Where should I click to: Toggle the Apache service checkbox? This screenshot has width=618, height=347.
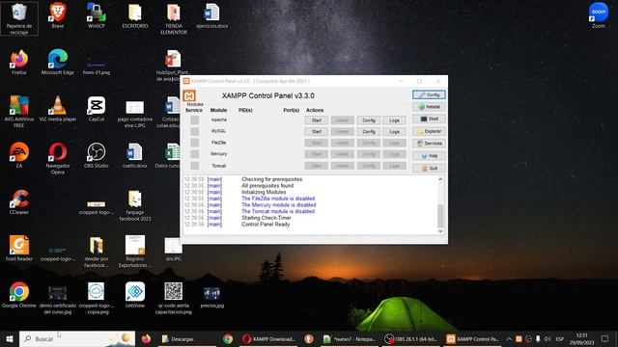click(x=195, y=120)
